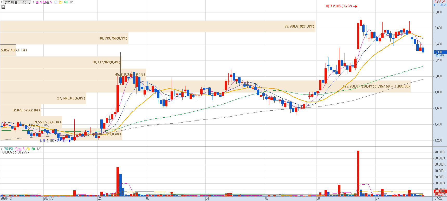Click the data table grid icon
The width and height of the screenshot is (447, 201).
click(3, 7)
